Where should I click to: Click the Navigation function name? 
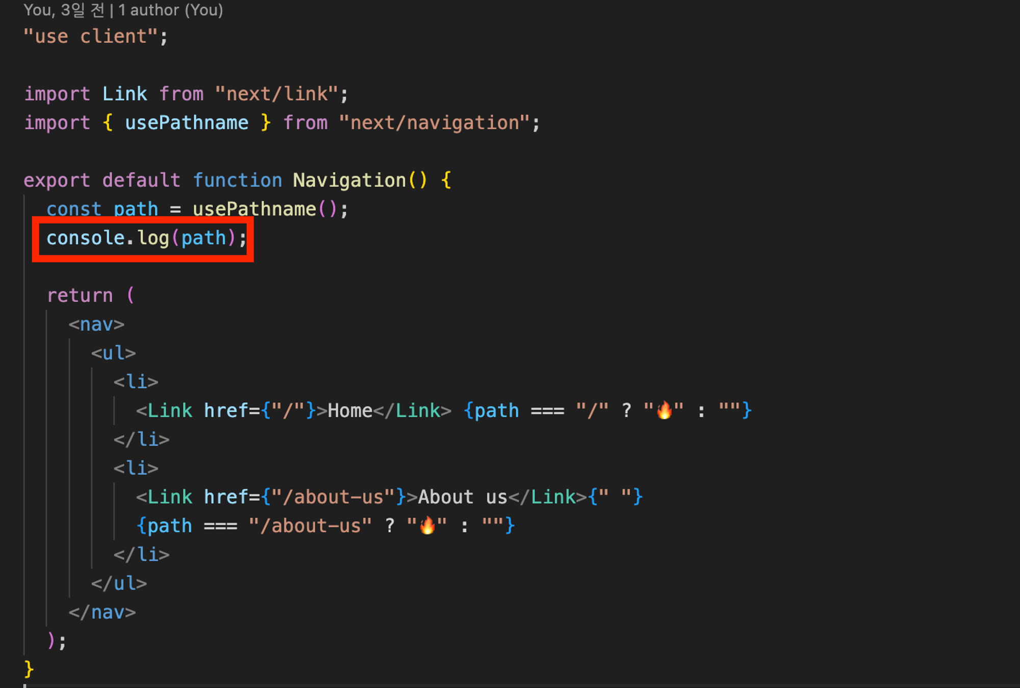(349, 180)
